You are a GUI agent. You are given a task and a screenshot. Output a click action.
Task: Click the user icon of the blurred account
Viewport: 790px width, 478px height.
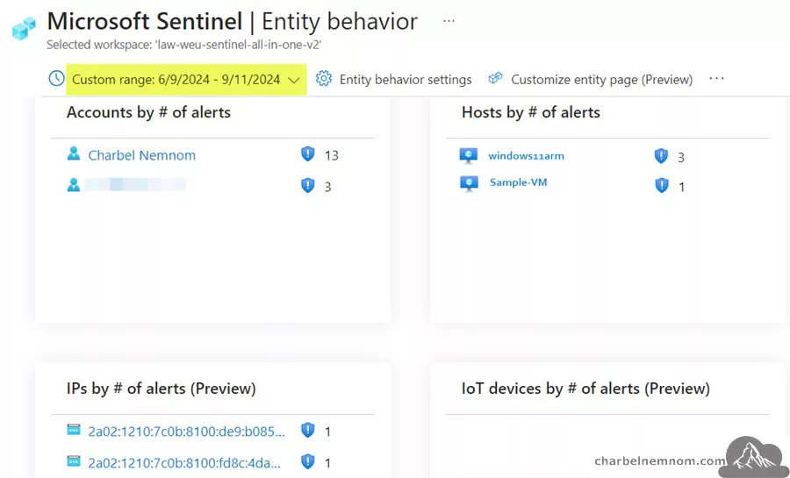[x=74, y=185]
